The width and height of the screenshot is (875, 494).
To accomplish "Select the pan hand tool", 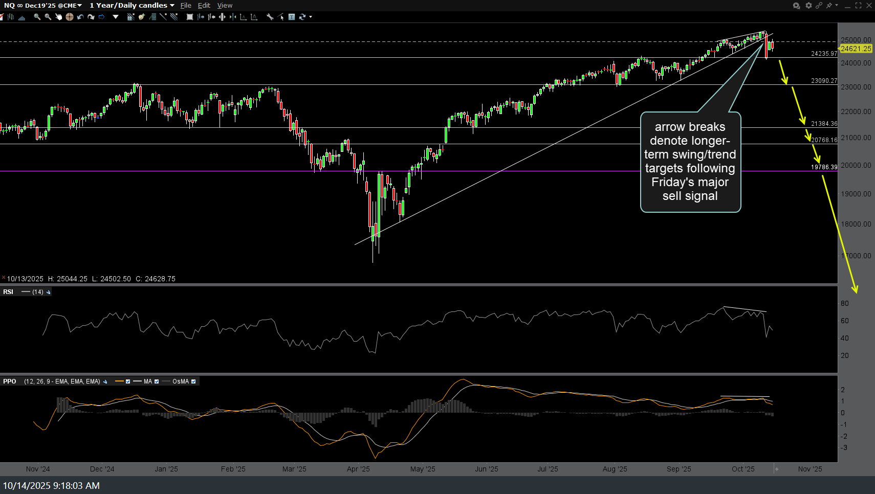I will [58, 17].
